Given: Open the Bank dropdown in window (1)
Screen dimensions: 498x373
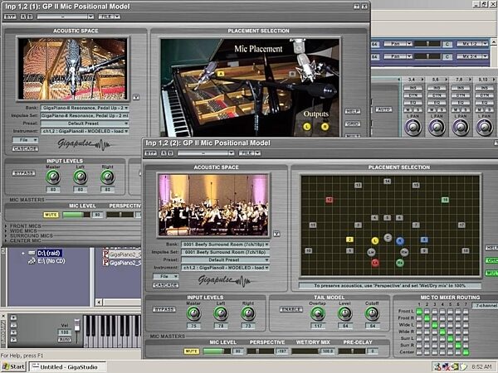Looking at the screenshot, I should coord(85,108).
